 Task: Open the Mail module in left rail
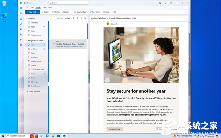(21, 8)
